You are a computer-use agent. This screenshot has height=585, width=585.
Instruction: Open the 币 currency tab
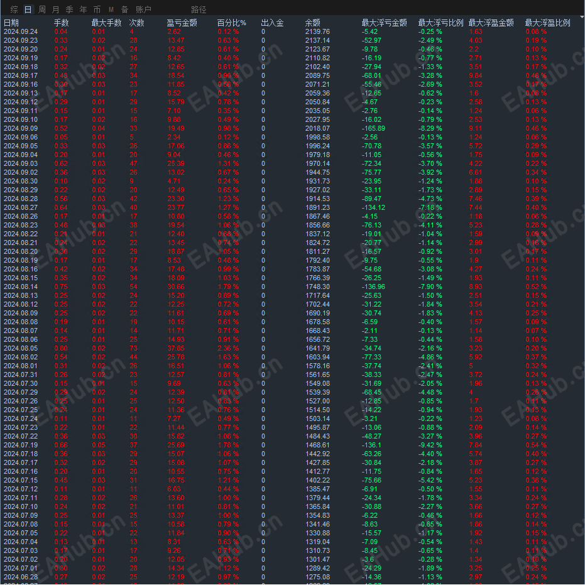click(x=97, y=9)
